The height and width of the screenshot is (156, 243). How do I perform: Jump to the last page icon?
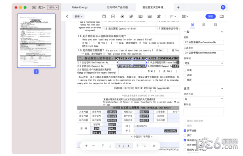[110, 146]
